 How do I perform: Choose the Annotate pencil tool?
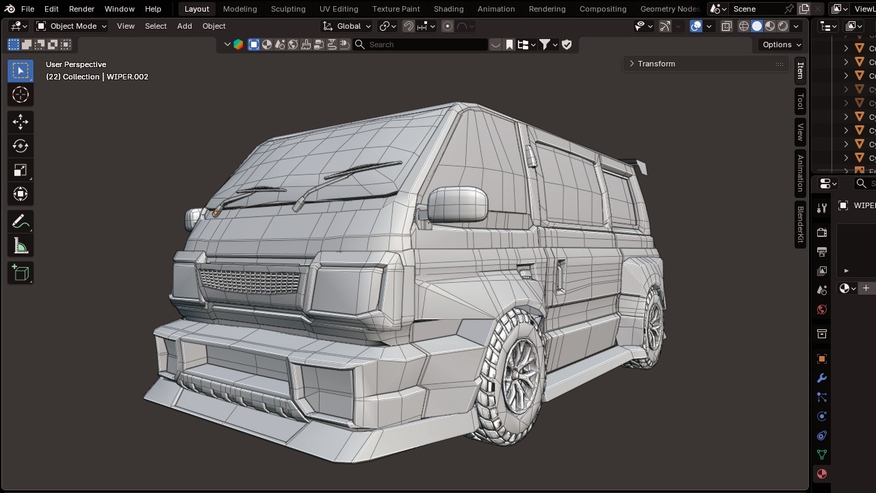pos(21,222)
